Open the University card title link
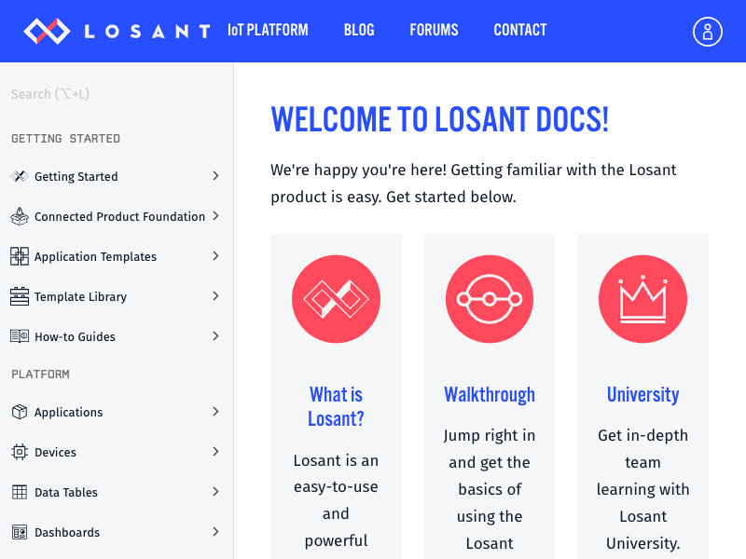Viewport: 746px width, 559px height. coord(642,394)
